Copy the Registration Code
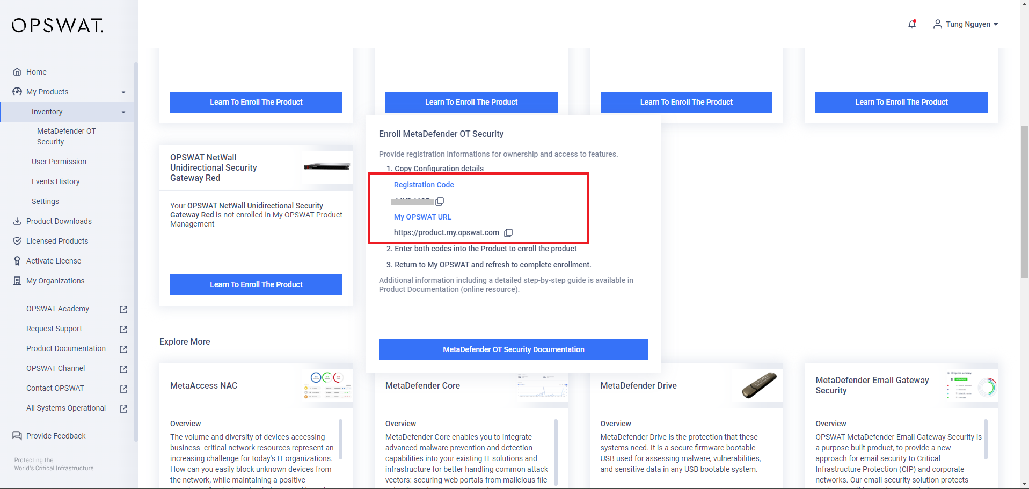The width and height of the screenshot is (1029, 489). [440, 201]
